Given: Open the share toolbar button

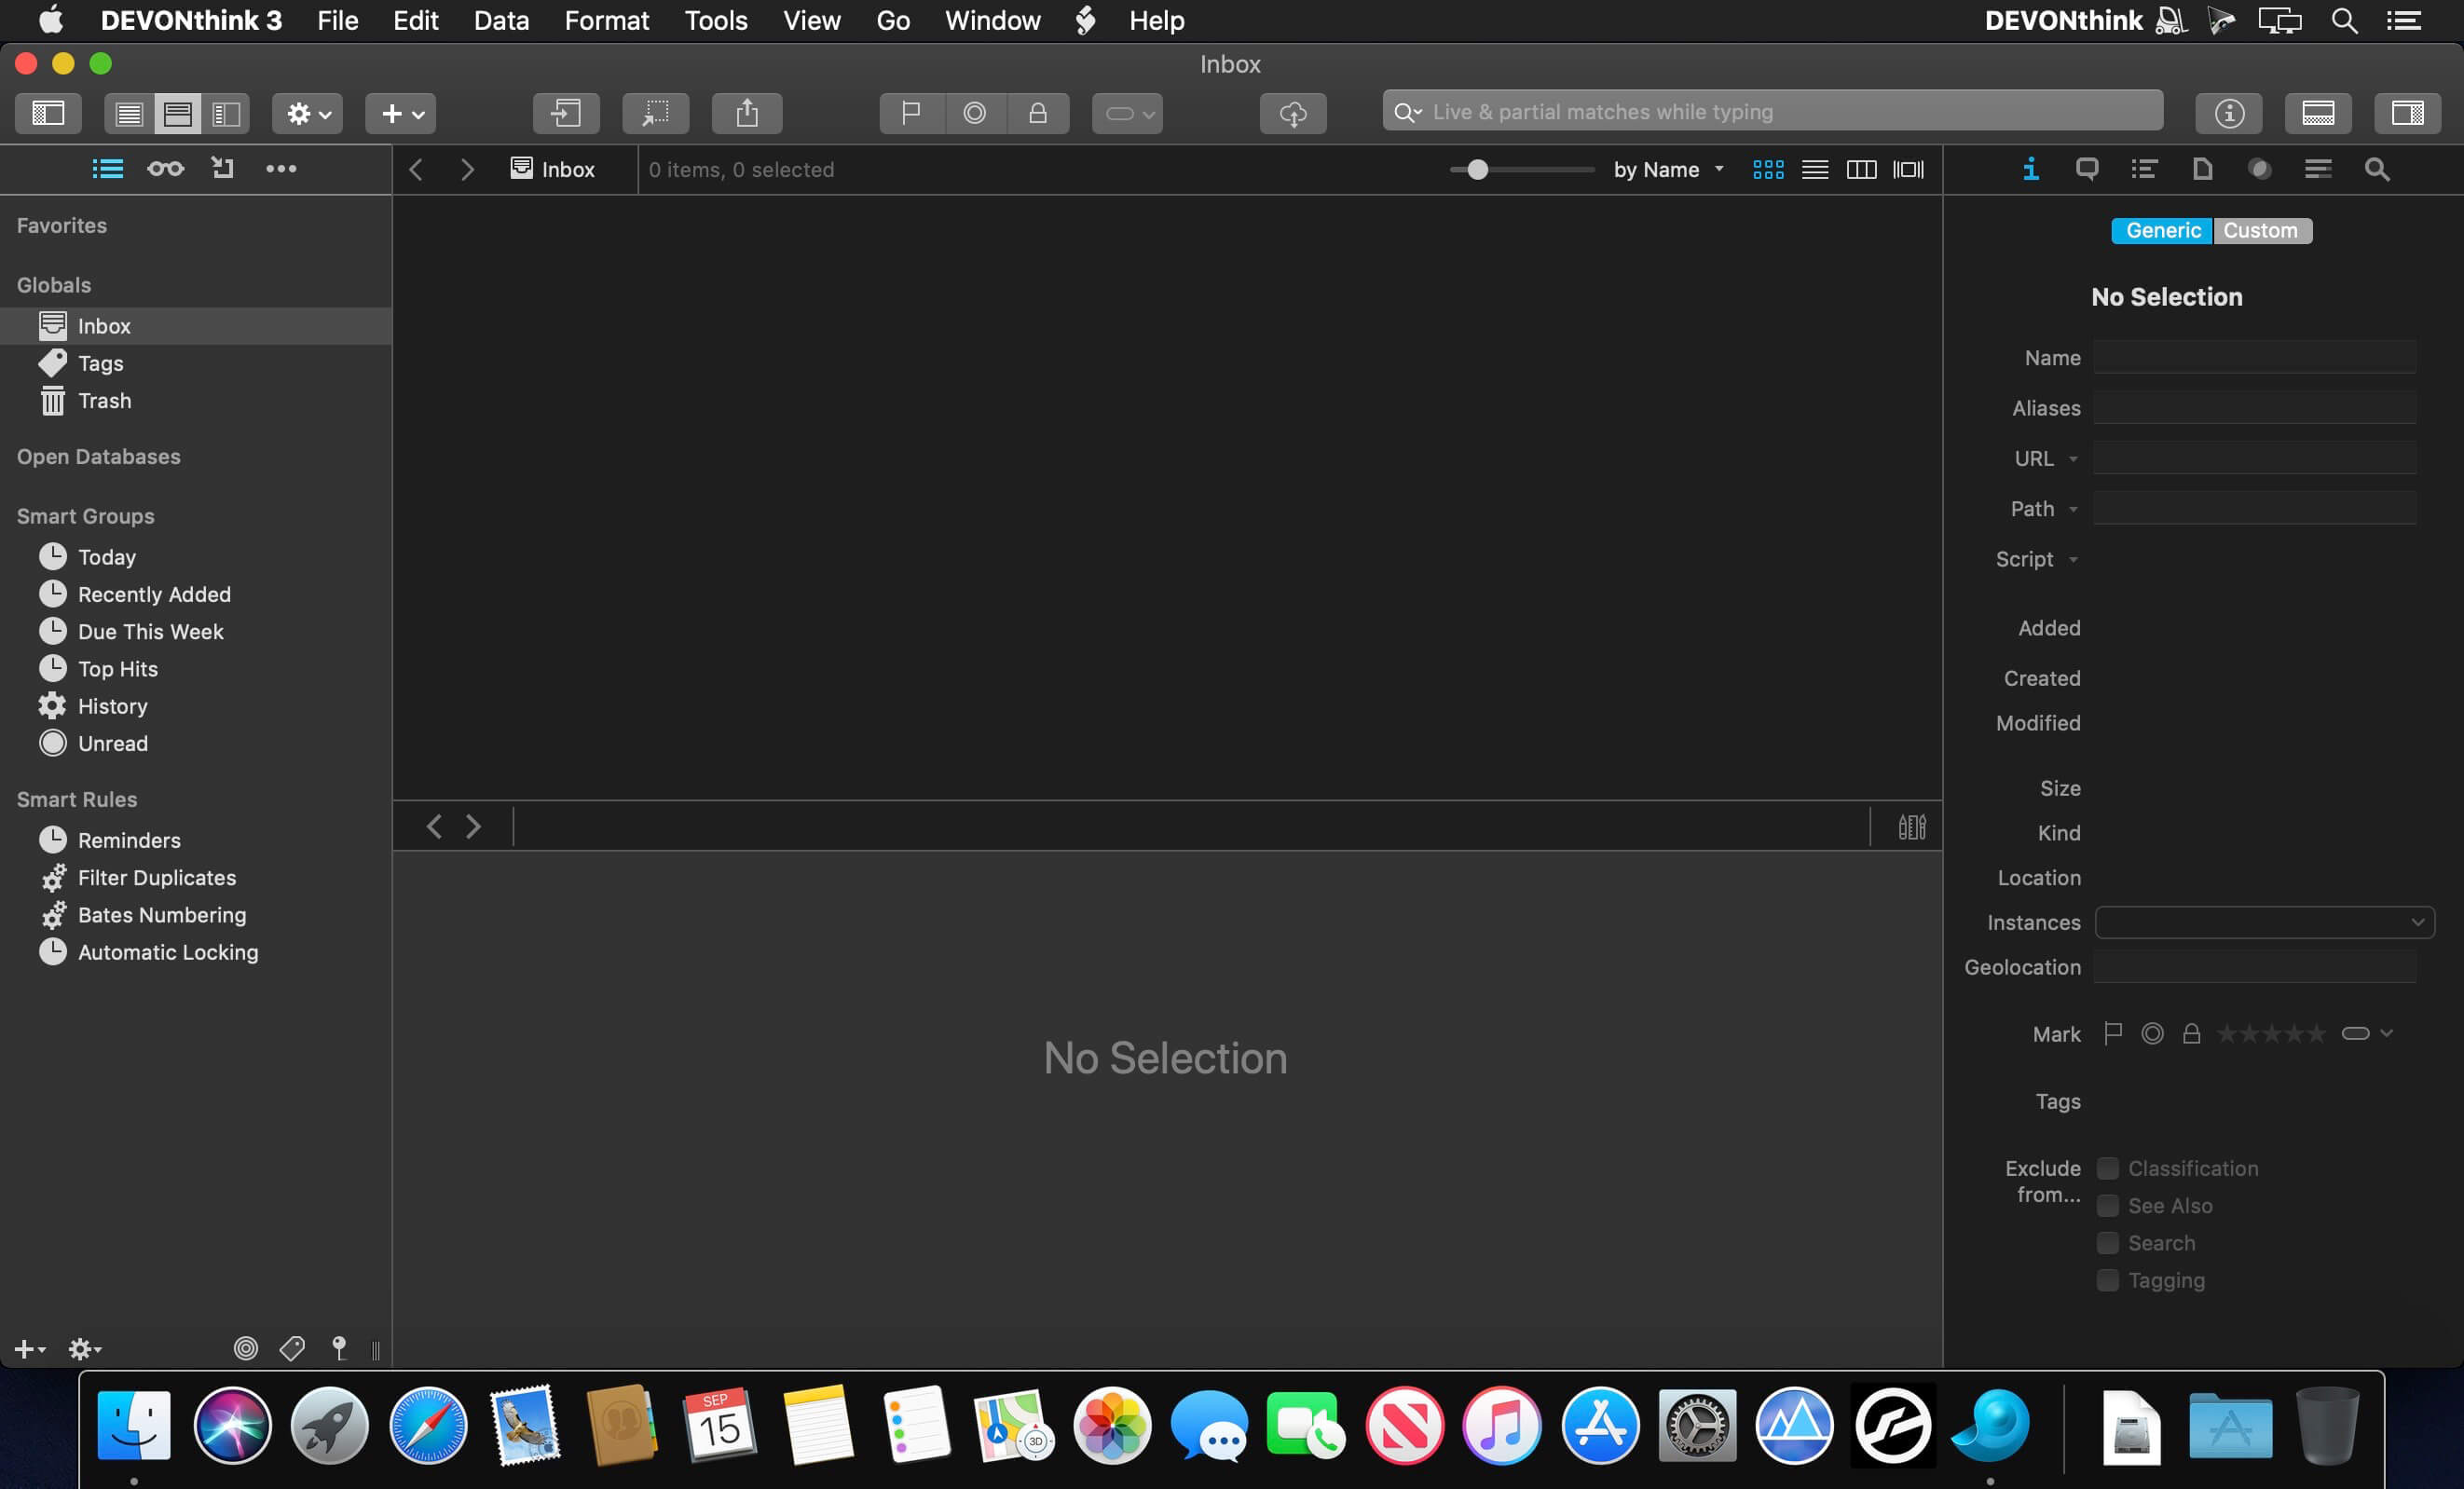Looking at the screenshot, I should pos(747,113).
